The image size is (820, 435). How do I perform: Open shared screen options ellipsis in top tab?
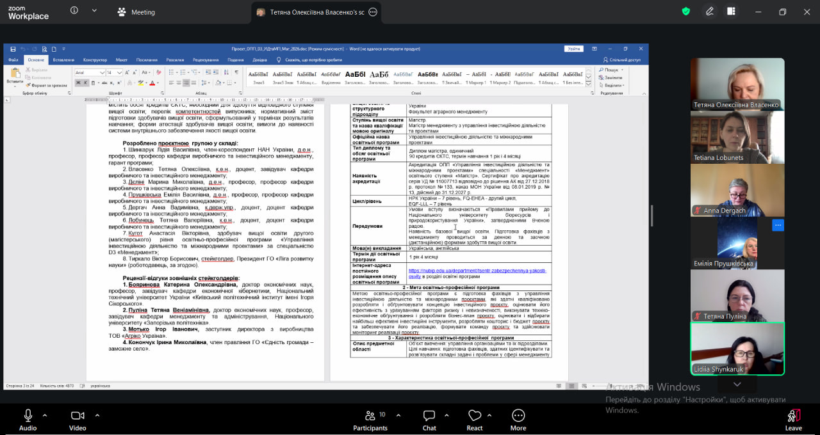pyautogui.click(x=373, y=12)
